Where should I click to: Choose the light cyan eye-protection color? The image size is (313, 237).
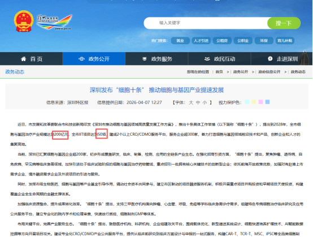click(247, 102)
